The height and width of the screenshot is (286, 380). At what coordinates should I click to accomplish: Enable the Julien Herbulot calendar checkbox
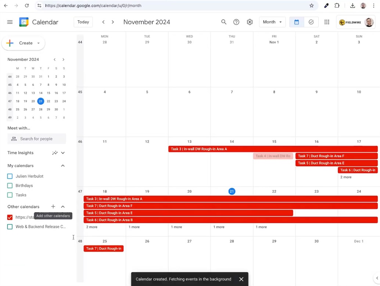click(x=10, y=176)
